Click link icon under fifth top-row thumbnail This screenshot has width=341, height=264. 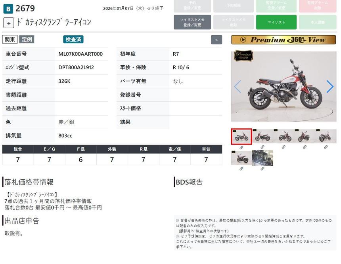326,147
